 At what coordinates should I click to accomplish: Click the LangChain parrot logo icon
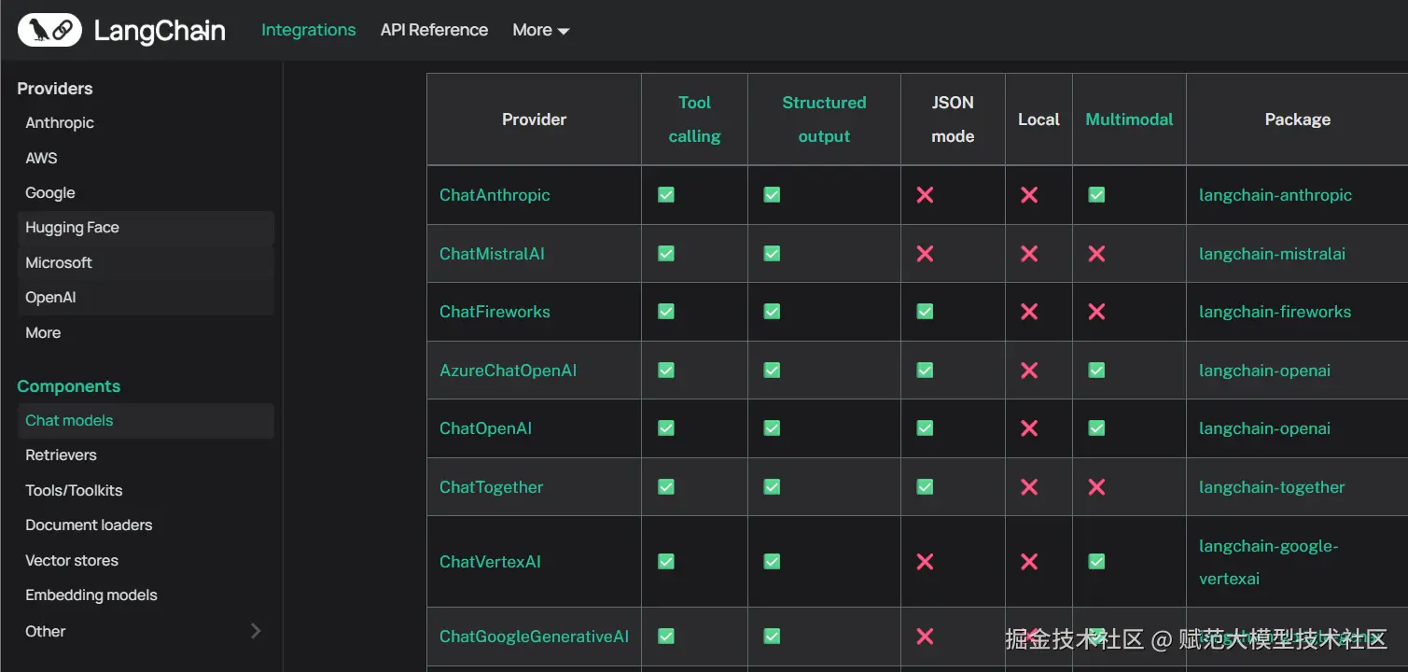[49, 31]
